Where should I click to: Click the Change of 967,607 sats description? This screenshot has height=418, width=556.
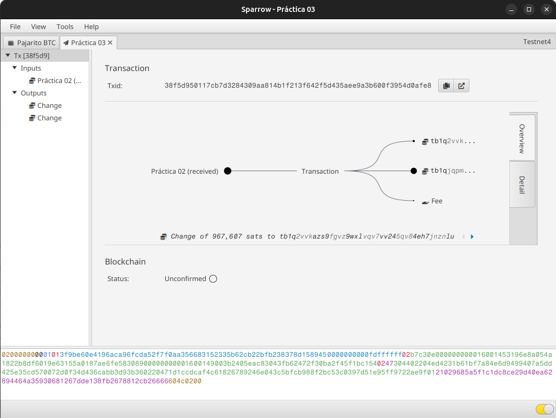pos(312,236)
